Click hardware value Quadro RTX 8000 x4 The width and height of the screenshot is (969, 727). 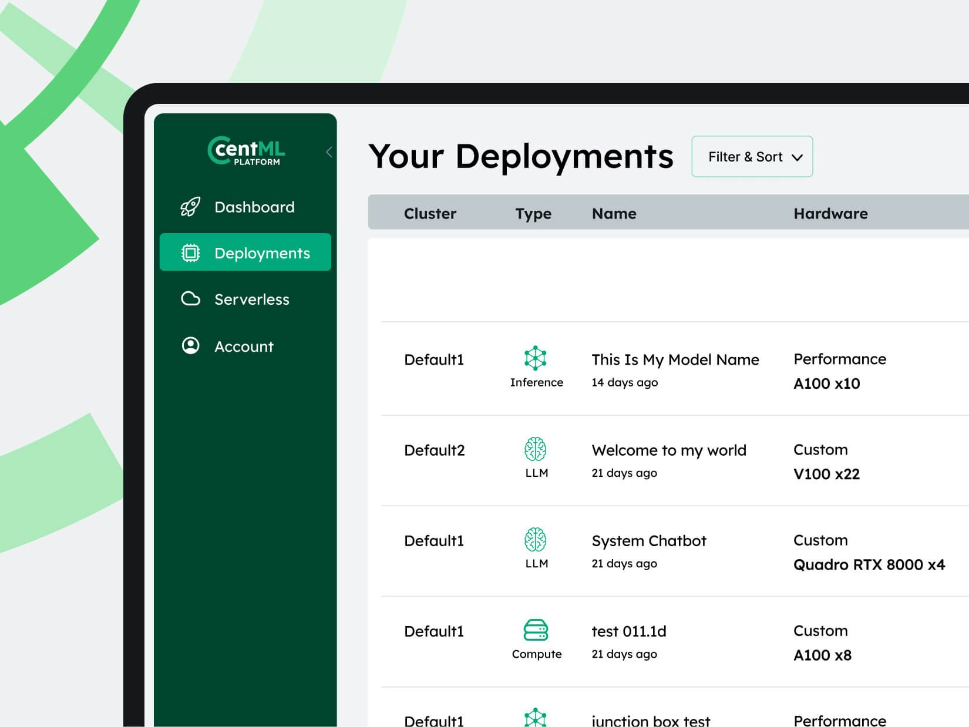869,564
